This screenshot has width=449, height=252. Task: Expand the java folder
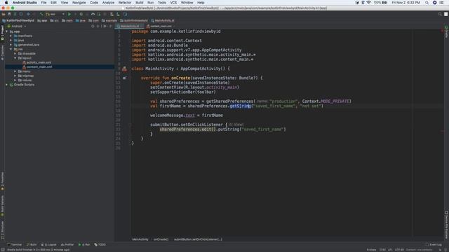pyautogui.click(x=11, y=41)
